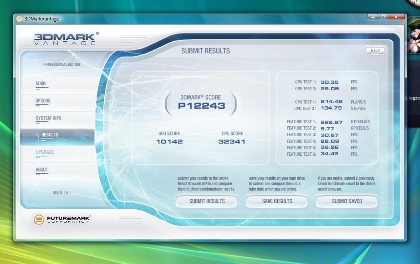Click Feature Test 6 value 34.42
This screenshot has height=264, width=420.
tap(329, 153)
